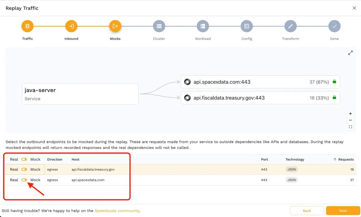
Task: Select the api.spacexdata.com:443 graph node
Action: tap(260, 82)
